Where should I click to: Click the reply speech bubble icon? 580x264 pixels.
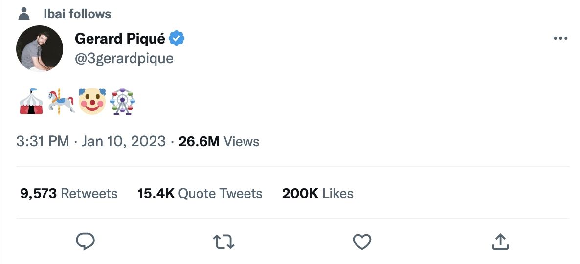coord(86,241)
